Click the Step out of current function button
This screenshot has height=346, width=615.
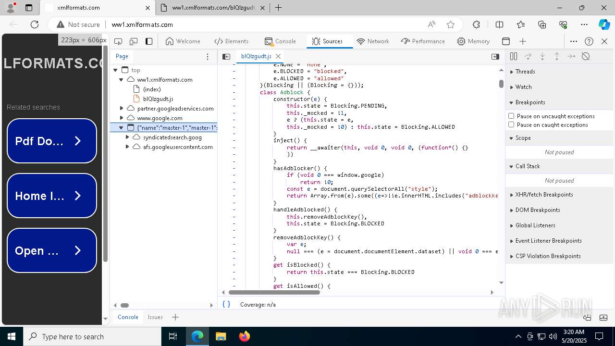pyautogui.click(x=557, y=57)
